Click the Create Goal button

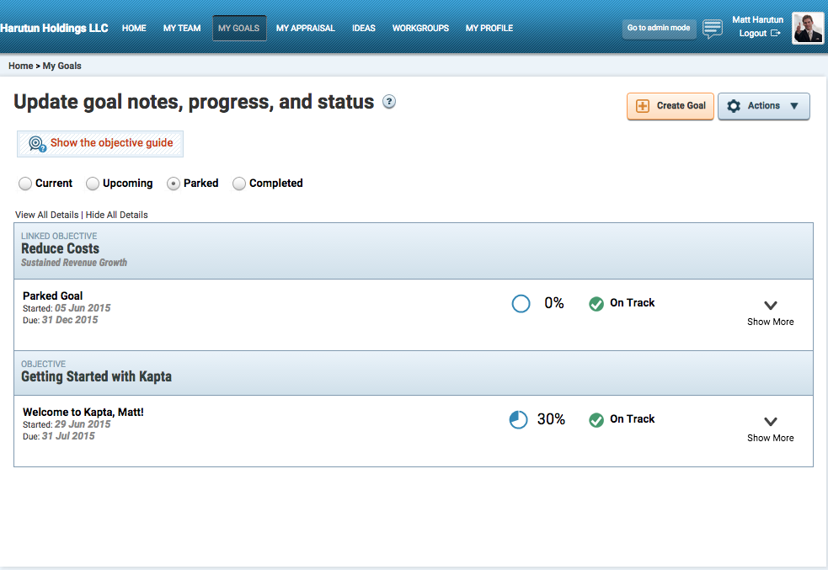(x=670, y=106)
